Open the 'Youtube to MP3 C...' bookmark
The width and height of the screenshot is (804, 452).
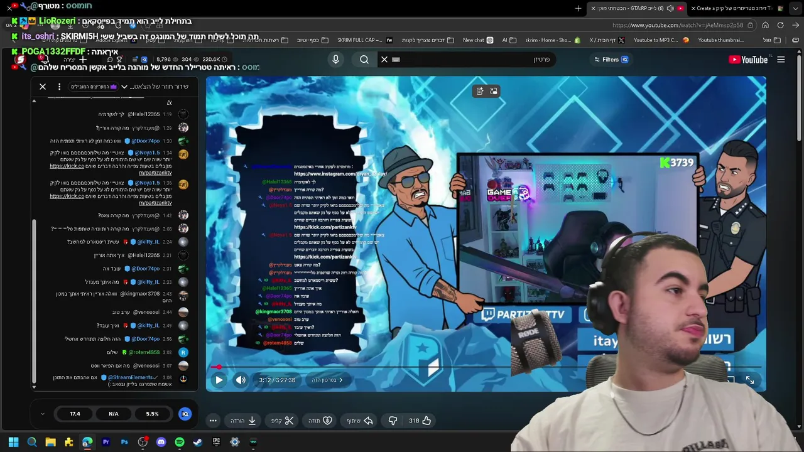point(661,40)
